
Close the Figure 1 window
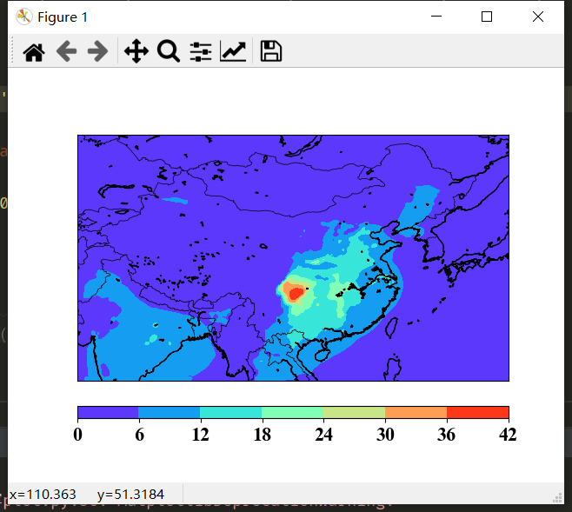tap(538, 17)
